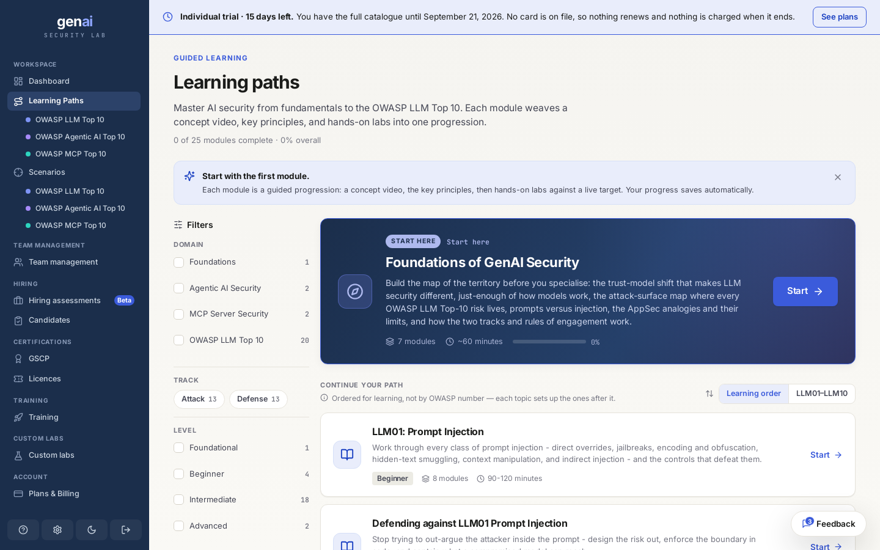Click the Plans & Billing card icon
The width and height of the screenshot is (880, 550).
coord(18,494)
